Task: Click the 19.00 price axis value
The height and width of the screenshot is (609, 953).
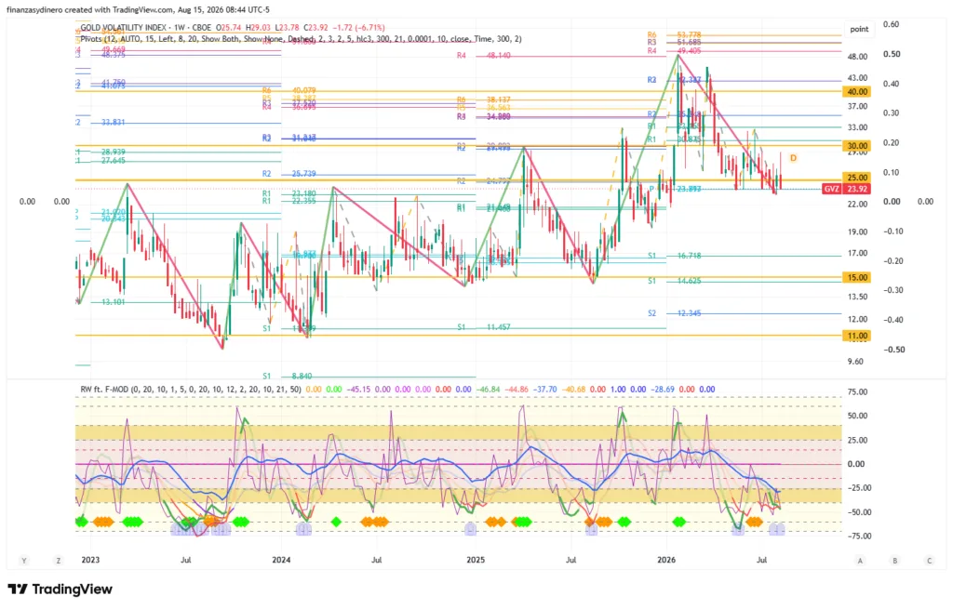Action: point(857,232)
